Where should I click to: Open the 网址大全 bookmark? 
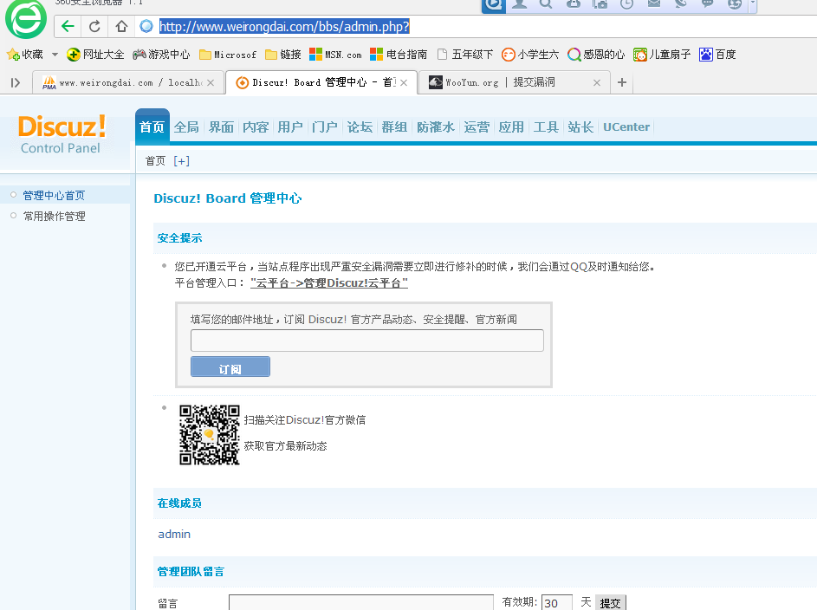tap(95, 55)
